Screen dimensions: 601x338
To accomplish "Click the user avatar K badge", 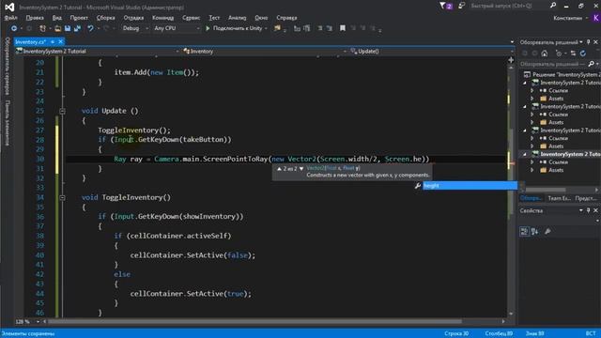I will (x=596, y=18).
